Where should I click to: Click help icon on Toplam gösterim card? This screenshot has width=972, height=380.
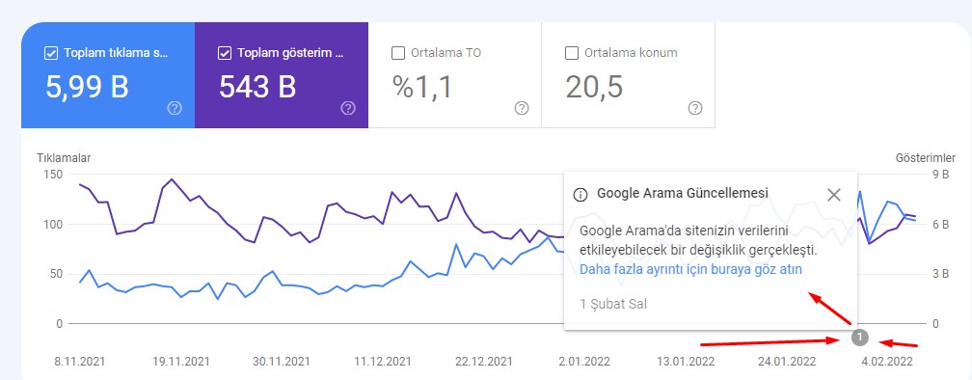point(348,108)
